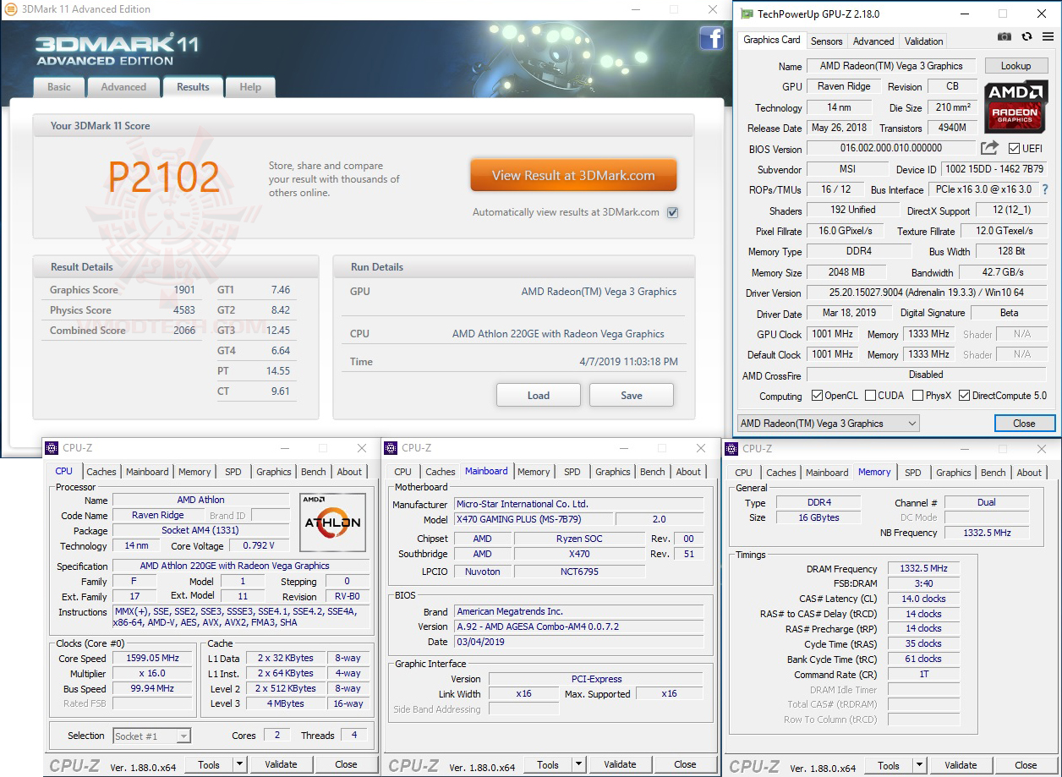Open the Facebook link in 3DMark 11

coord(711,38)
